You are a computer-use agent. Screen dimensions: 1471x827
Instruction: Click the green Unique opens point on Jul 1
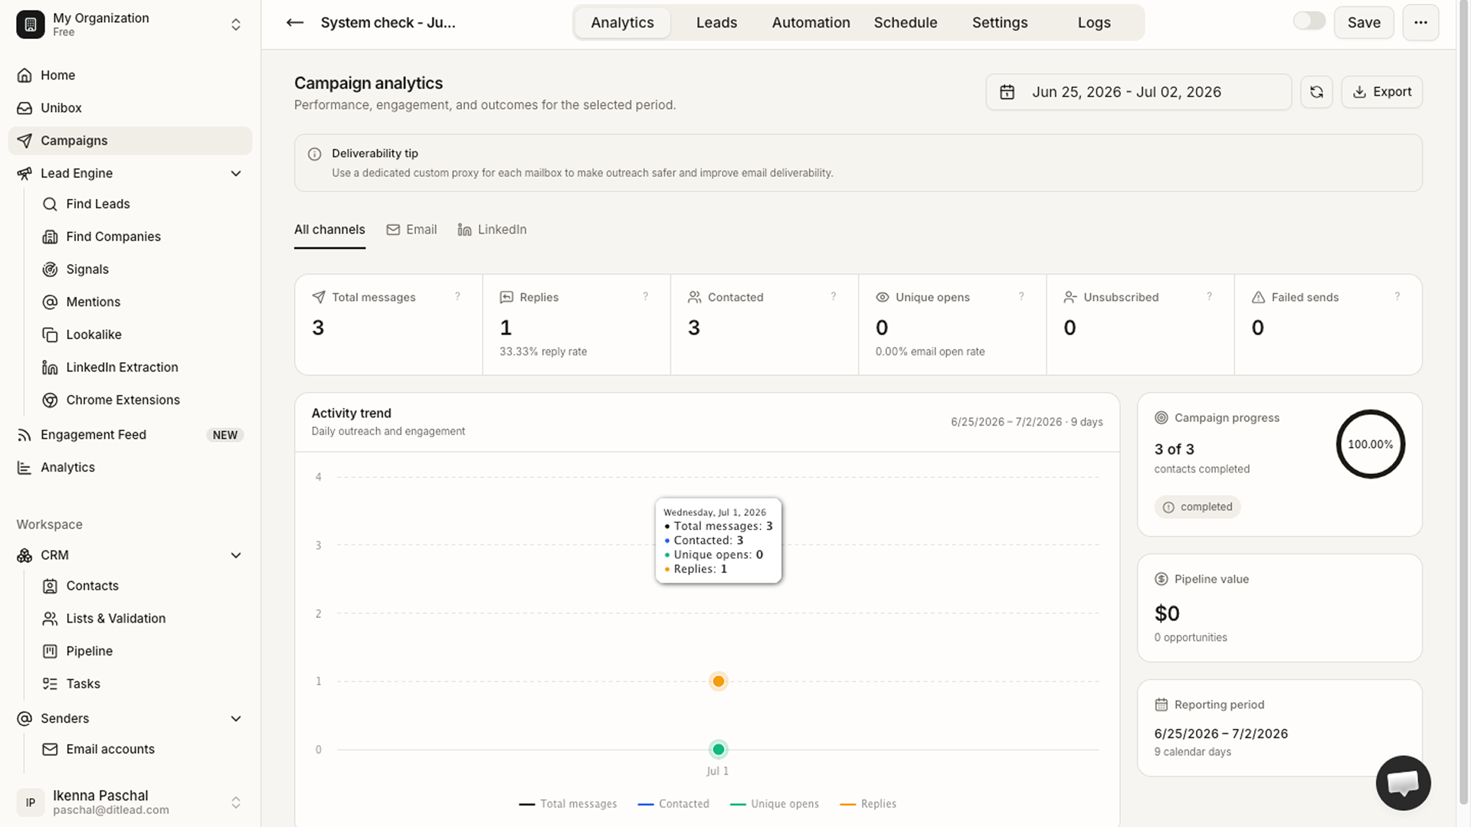pyautogui.click(x=718, y=750)
